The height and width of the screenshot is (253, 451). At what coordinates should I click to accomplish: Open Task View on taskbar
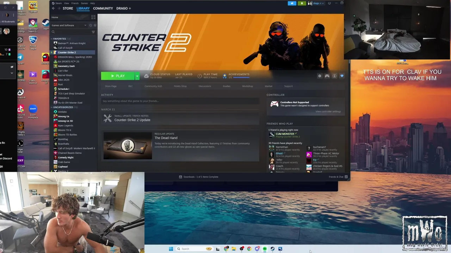tap(218, 249)
